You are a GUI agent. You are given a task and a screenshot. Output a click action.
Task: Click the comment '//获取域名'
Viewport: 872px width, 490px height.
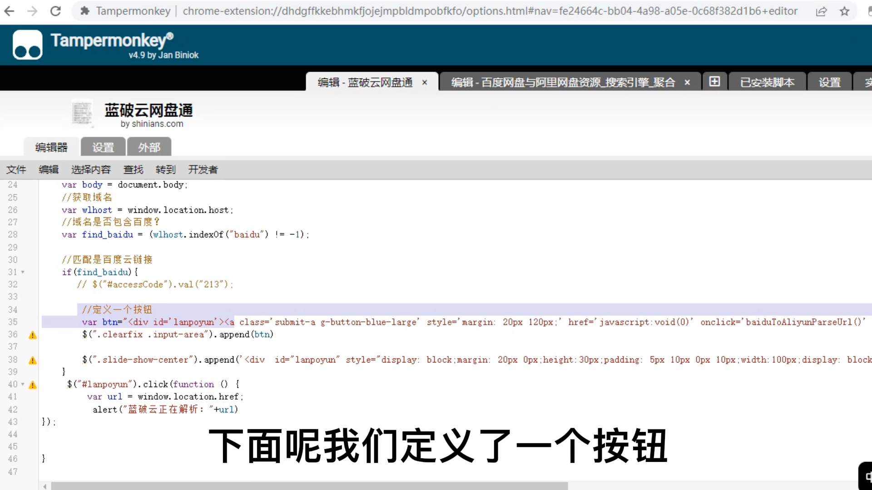point(87,197)
